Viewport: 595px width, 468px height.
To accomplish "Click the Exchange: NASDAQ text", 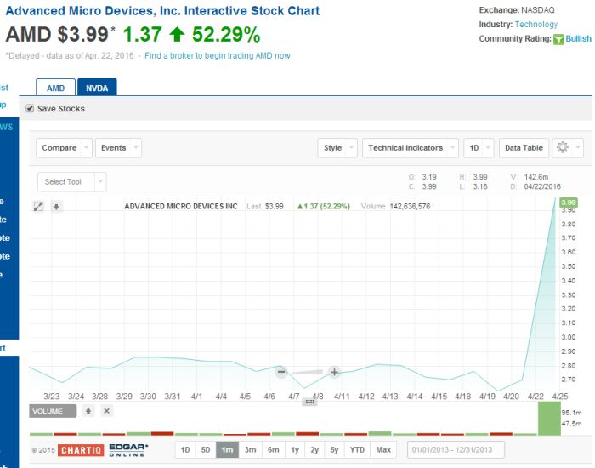I will (517, 10).
